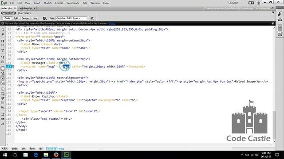Toggle line numbers in the coding toolbar
Screen dimensions: 284x159
(3, 68)
